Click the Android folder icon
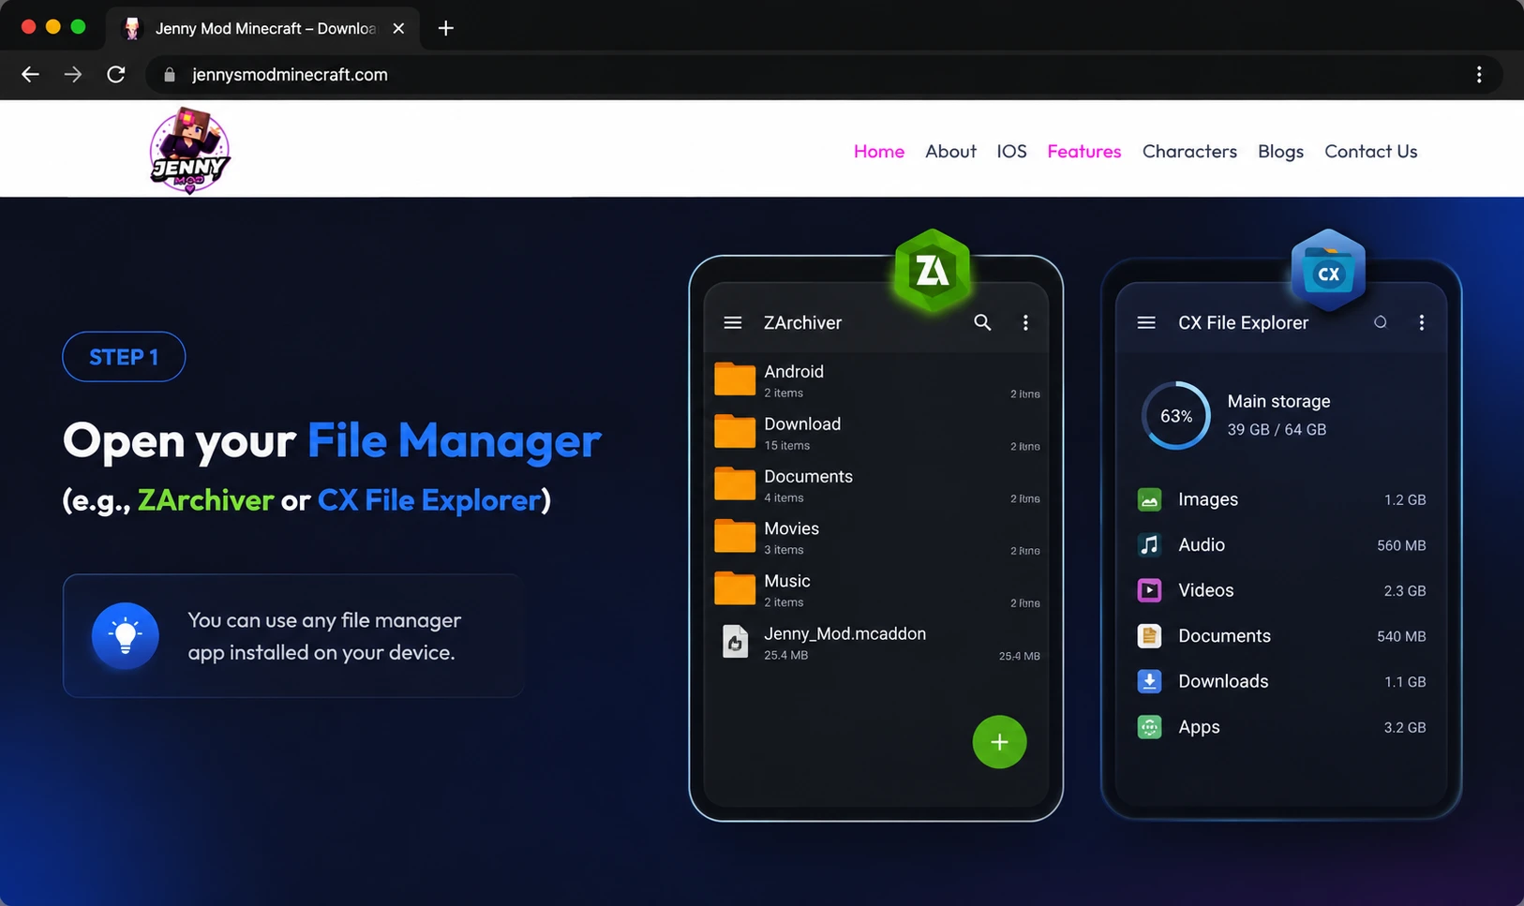1524x906 pixels. tap(735, 379)
